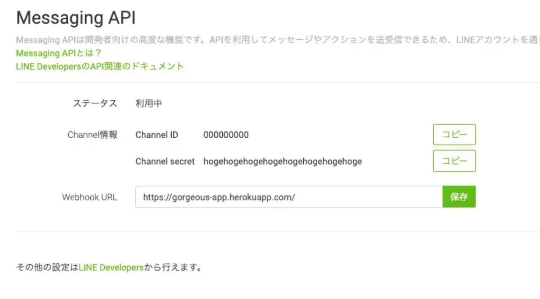Screen dimensions: 540x299
Task: Click the Channel secret row label
Action: coord(165,161)
